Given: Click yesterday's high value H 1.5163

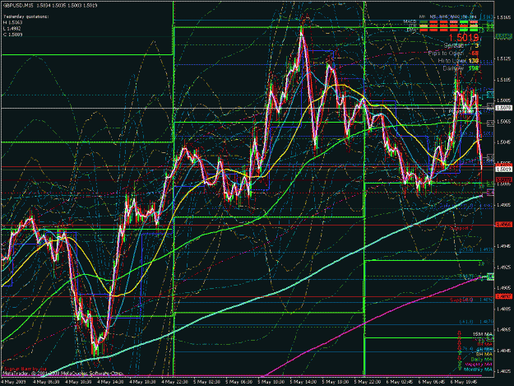Looking at the screenshot, I should point(13,22).
